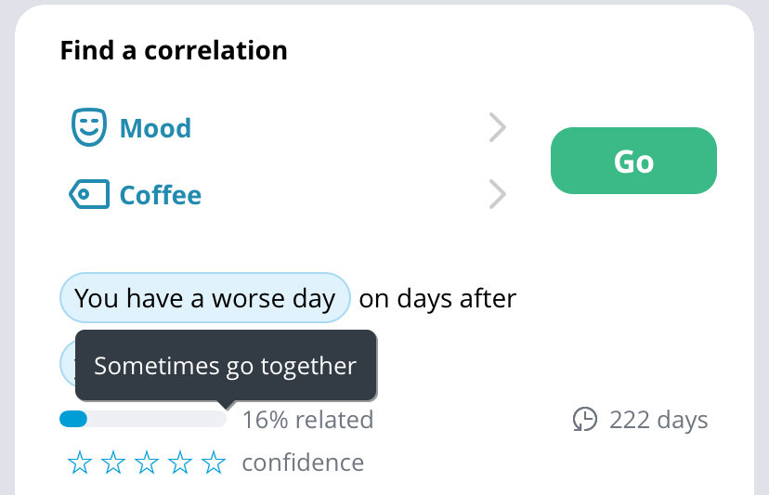Toggle the 'You have a worse day' pill

tap(205, 298)
